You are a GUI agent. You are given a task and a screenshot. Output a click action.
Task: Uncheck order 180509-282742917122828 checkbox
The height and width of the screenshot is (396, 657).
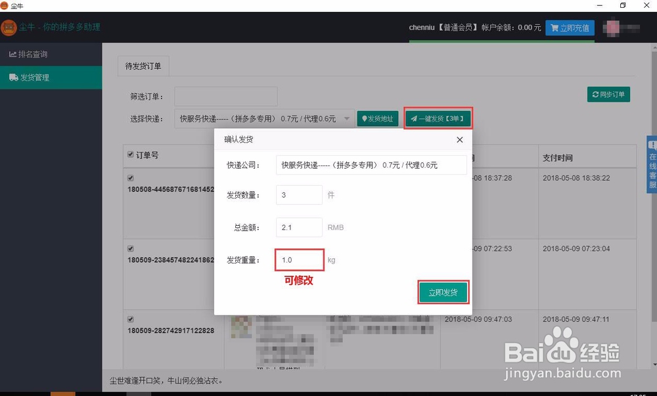131,319
